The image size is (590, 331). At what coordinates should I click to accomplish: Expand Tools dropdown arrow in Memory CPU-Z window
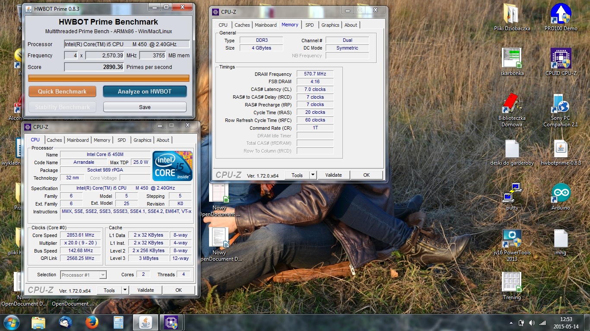(x=313, y=175)
